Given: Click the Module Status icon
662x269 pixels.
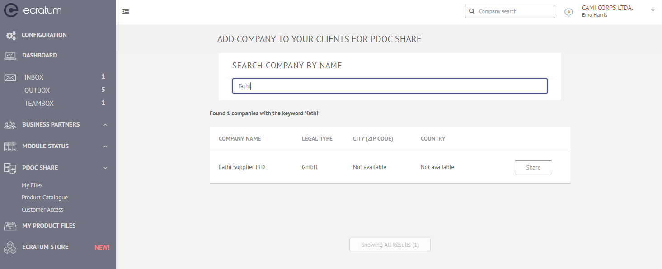Looking at the screenshot, I should [10, 146].
